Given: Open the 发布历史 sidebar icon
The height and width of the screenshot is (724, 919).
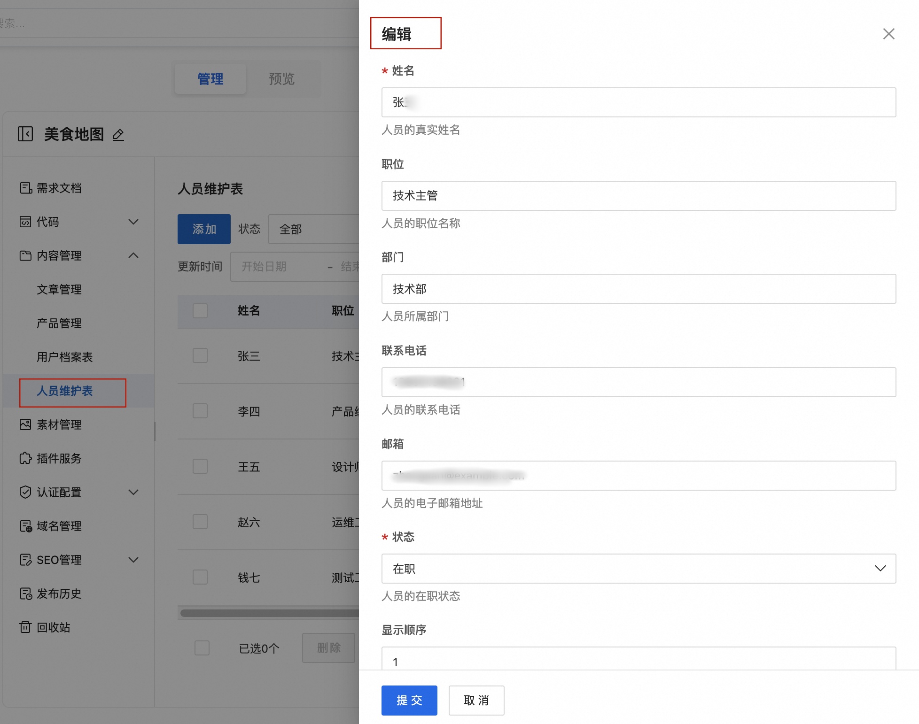Looking at the screenshot, I should [26, 593].
